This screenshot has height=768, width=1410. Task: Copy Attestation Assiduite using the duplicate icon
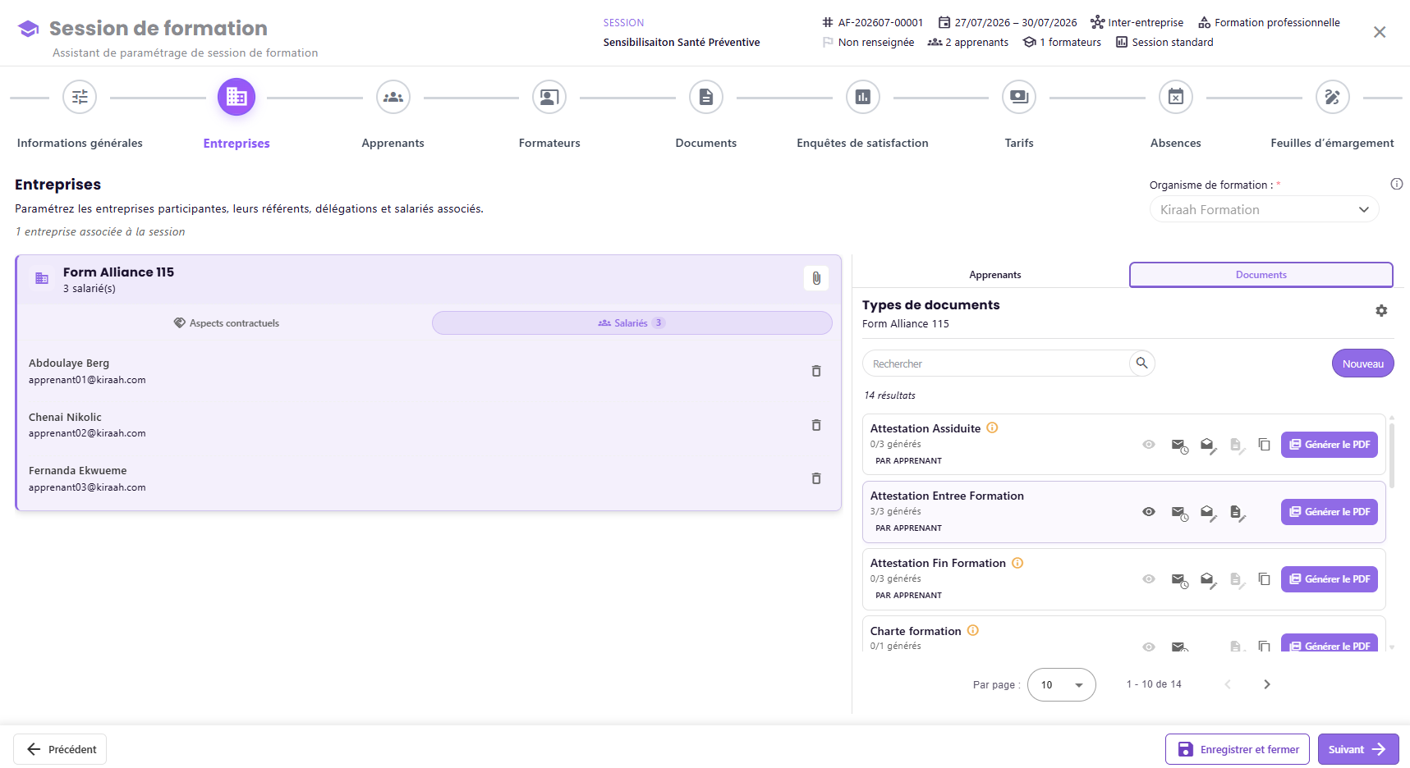pos(1265,445)
